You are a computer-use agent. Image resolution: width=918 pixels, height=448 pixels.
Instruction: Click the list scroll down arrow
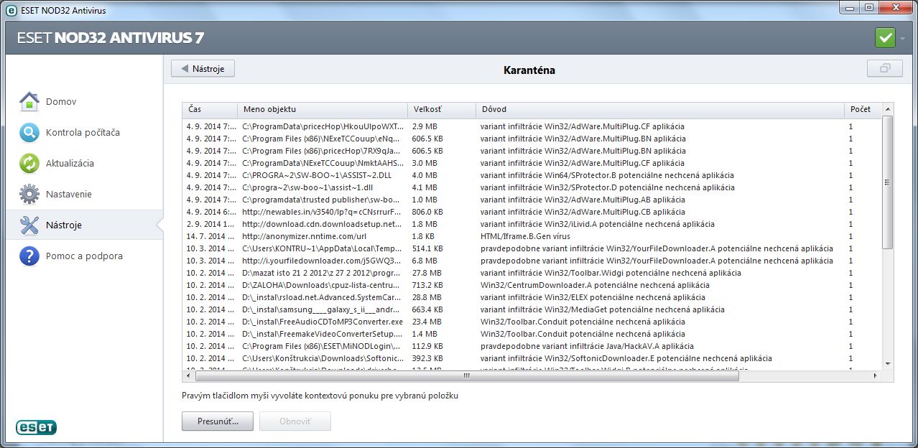tap(888, 363)
